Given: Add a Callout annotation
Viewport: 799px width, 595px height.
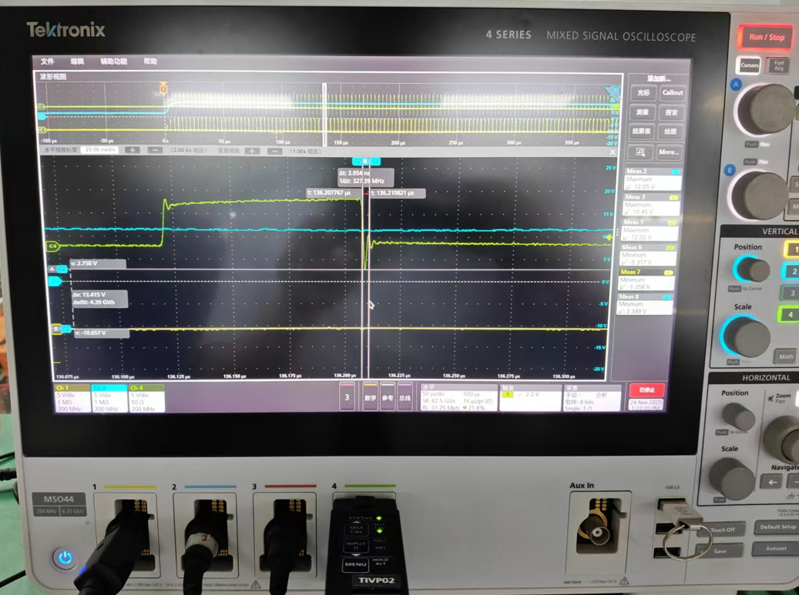Looking at the screenshot, I should [672, 92].
